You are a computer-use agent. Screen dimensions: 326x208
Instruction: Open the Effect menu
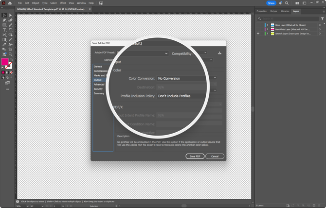[x=63, y=3]
